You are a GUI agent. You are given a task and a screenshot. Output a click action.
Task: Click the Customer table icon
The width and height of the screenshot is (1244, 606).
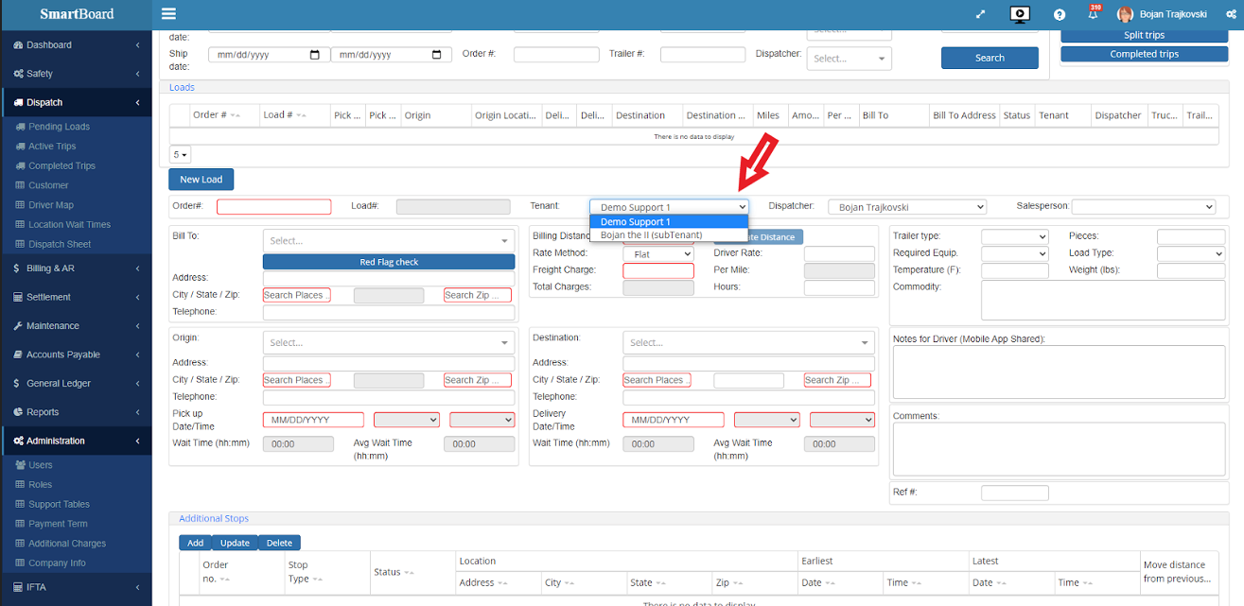click(x=21, y=185)
